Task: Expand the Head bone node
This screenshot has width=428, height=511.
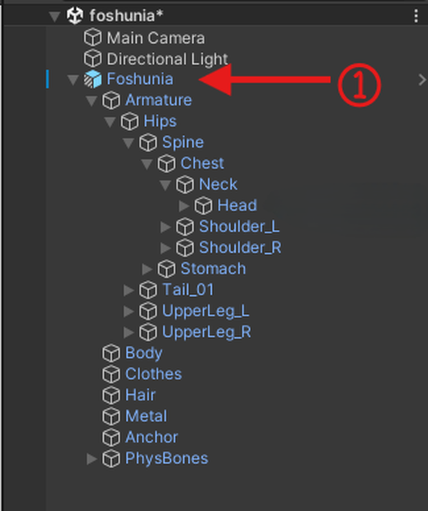Action: click(184, 206)
